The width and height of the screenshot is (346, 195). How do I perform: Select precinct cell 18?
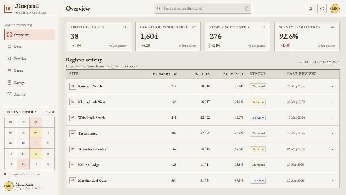pos(23,164)
